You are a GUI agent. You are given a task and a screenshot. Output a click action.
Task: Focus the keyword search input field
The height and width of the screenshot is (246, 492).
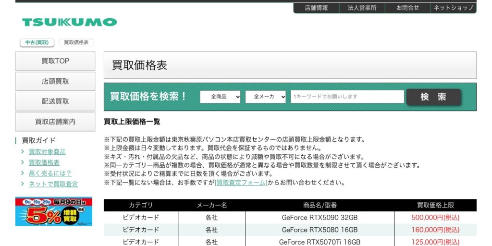[347, 97]
